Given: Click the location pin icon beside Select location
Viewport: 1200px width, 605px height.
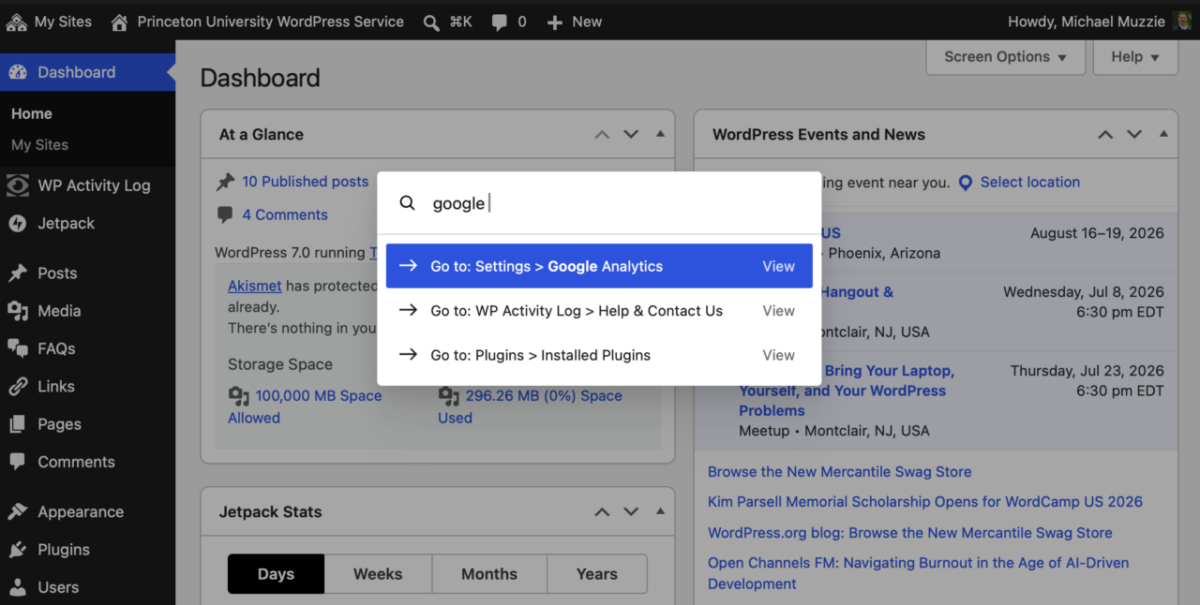Looking at the screenshot, I should pos(966,183).
